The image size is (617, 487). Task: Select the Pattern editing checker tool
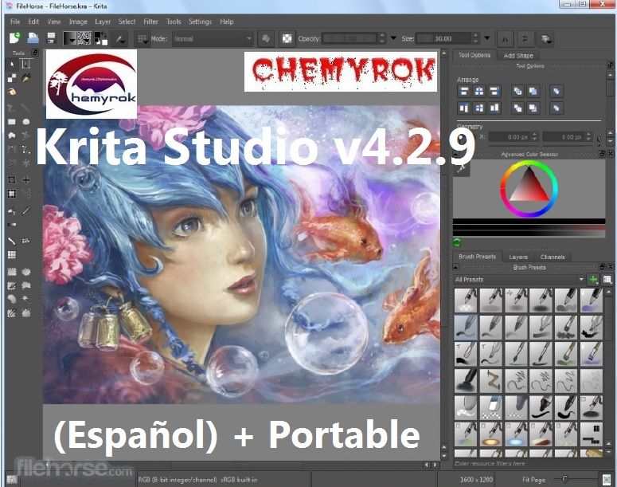coord(12,78)
